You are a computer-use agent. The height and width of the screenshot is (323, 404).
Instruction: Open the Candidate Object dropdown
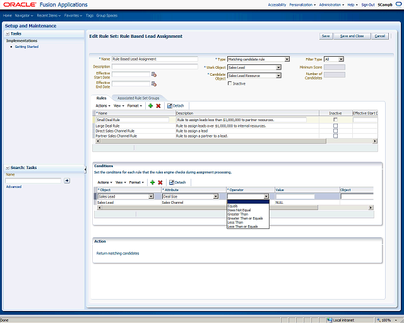click(x=278, y=76)
